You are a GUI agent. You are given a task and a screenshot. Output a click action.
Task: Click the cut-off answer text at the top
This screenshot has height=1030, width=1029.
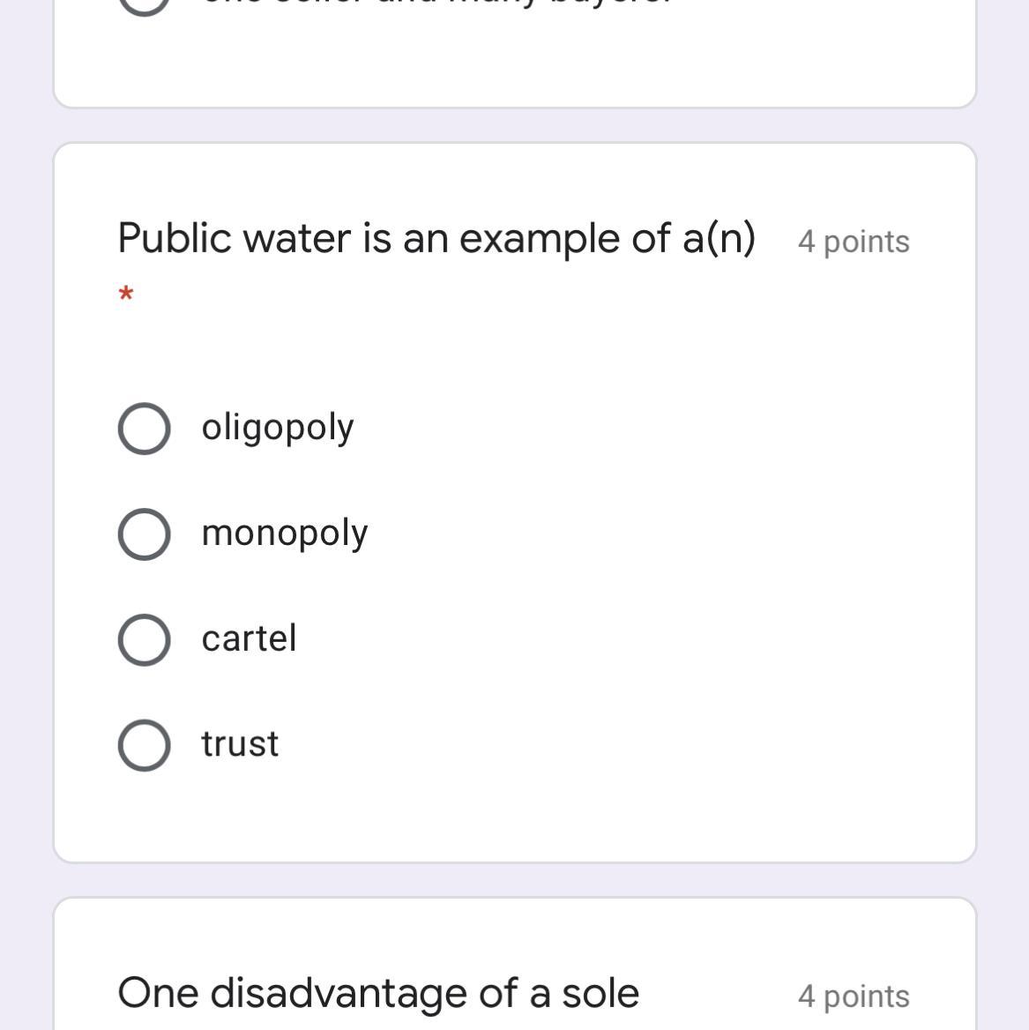click(436, 4)
